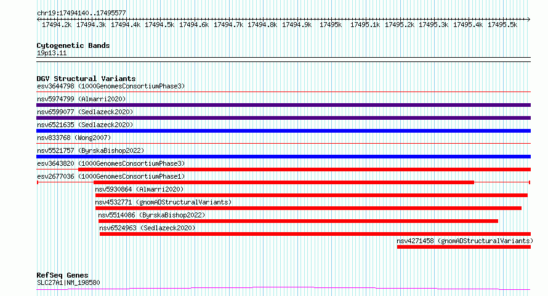Select the red nsv4532771 variant bar
The width and height of the screenshot is (548, 296).
pos(308,208)
